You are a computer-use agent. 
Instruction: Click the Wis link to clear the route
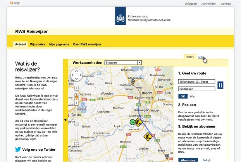[192, 96]
